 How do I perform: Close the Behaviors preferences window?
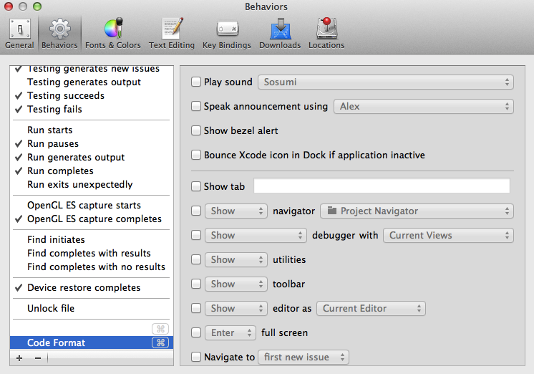coord(8,6)
